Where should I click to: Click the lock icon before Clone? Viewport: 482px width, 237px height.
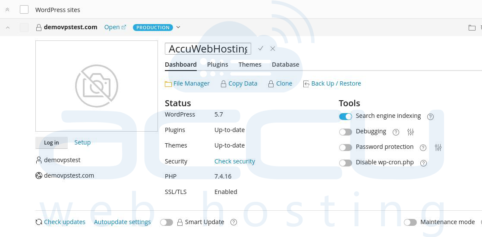[x=271, y=84]
